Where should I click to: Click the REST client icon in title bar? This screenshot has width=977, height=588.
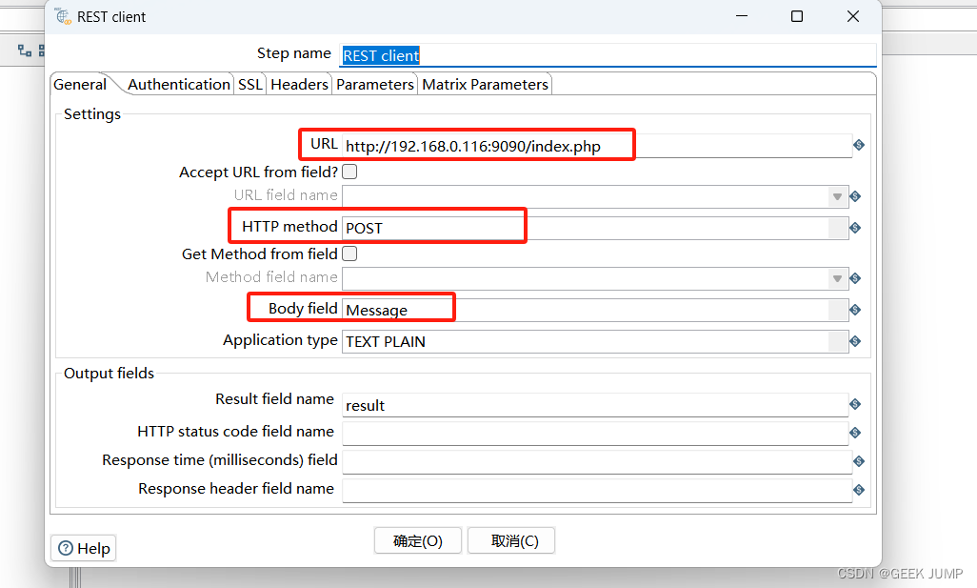[x=63, y=17]
